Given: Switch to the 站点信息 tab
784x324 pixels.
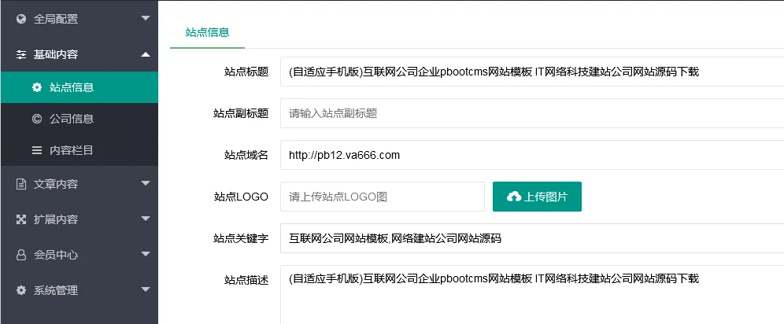Looking at the screenshot, I should 207,32.
